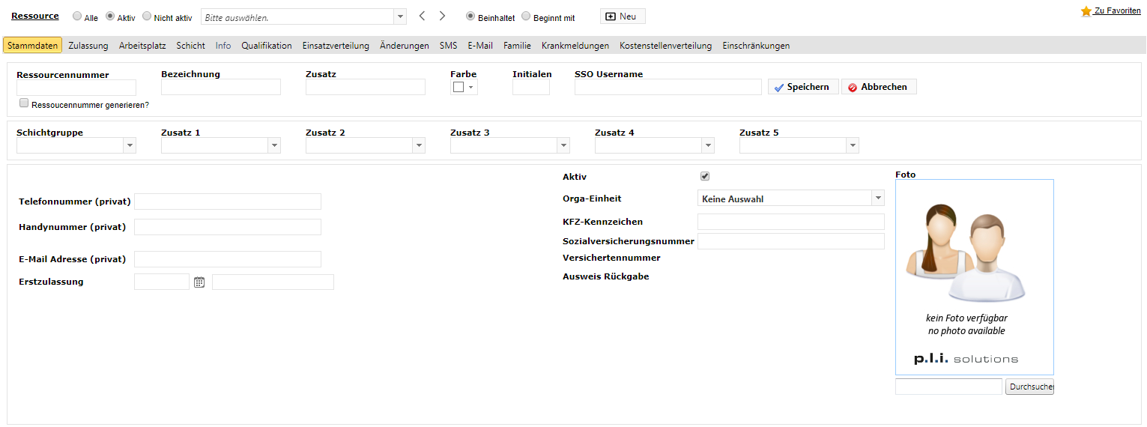1147x427 pixels.
Task: Open the Info tab
Action: tap(223, 46)
